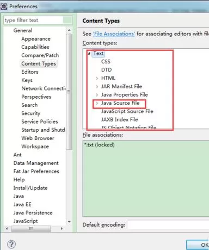Screen dimensions: 209x250
Task: Select the JAR Manifest File content type
Action: (121, 86)
